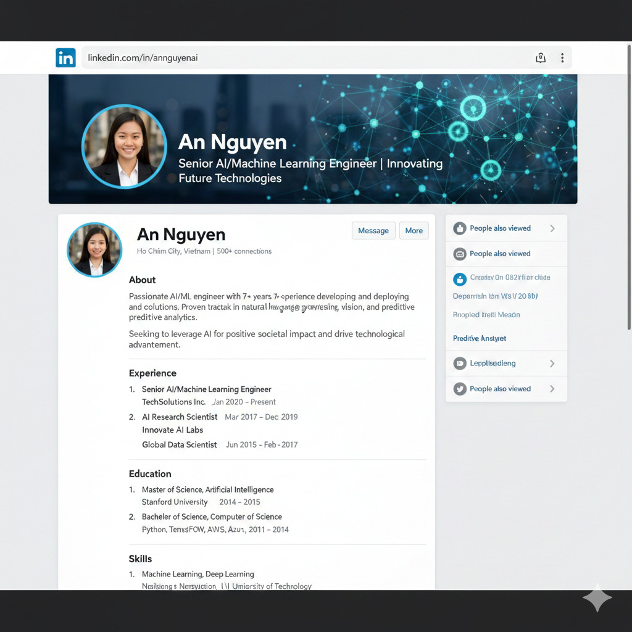Click the LinkedIn logo icon

point(65,58)
